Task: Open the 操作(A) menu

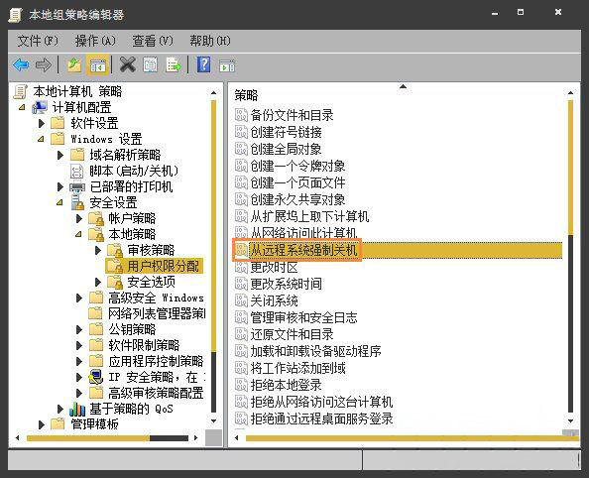Action: click(95, 41)
